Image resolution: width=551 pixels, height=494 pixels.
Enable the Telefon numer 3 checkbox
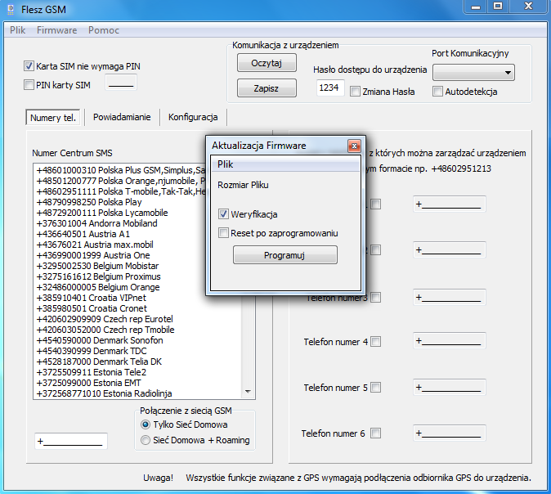(376, 298)
